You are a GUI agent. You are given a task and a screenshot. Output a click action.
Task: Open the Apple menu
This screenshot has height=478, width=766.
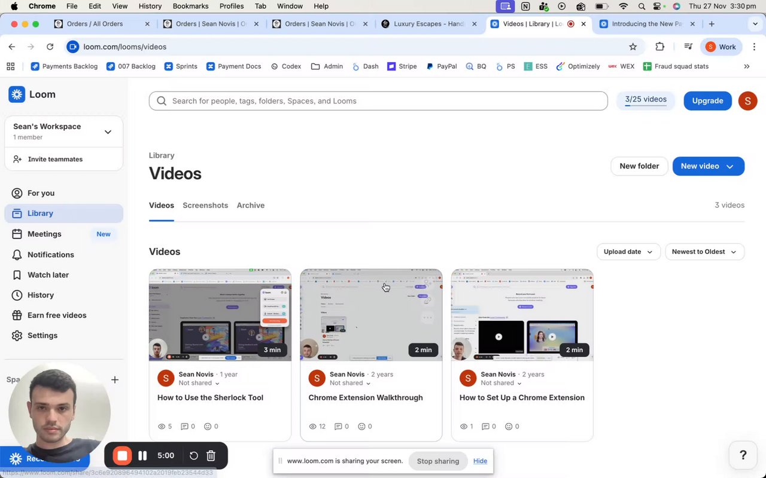pos(14,6)
